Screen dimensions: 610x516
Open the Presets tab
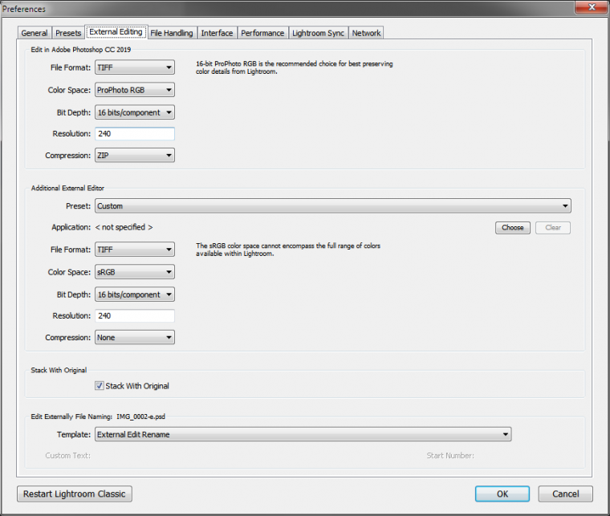(67, 33)
